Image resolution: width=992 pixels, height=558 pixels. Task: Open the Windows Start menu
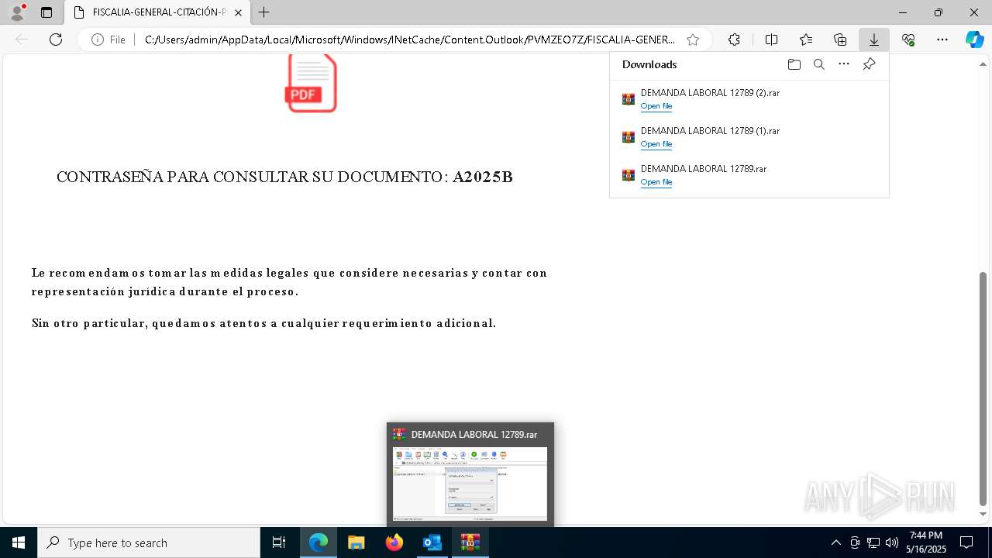[19, 542]
